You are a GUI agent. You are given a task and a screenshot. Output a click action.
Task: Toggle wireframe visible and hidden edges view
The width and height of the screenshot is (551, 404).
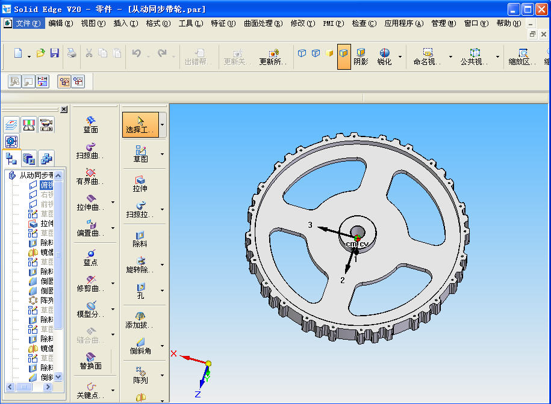coord(316,54)
